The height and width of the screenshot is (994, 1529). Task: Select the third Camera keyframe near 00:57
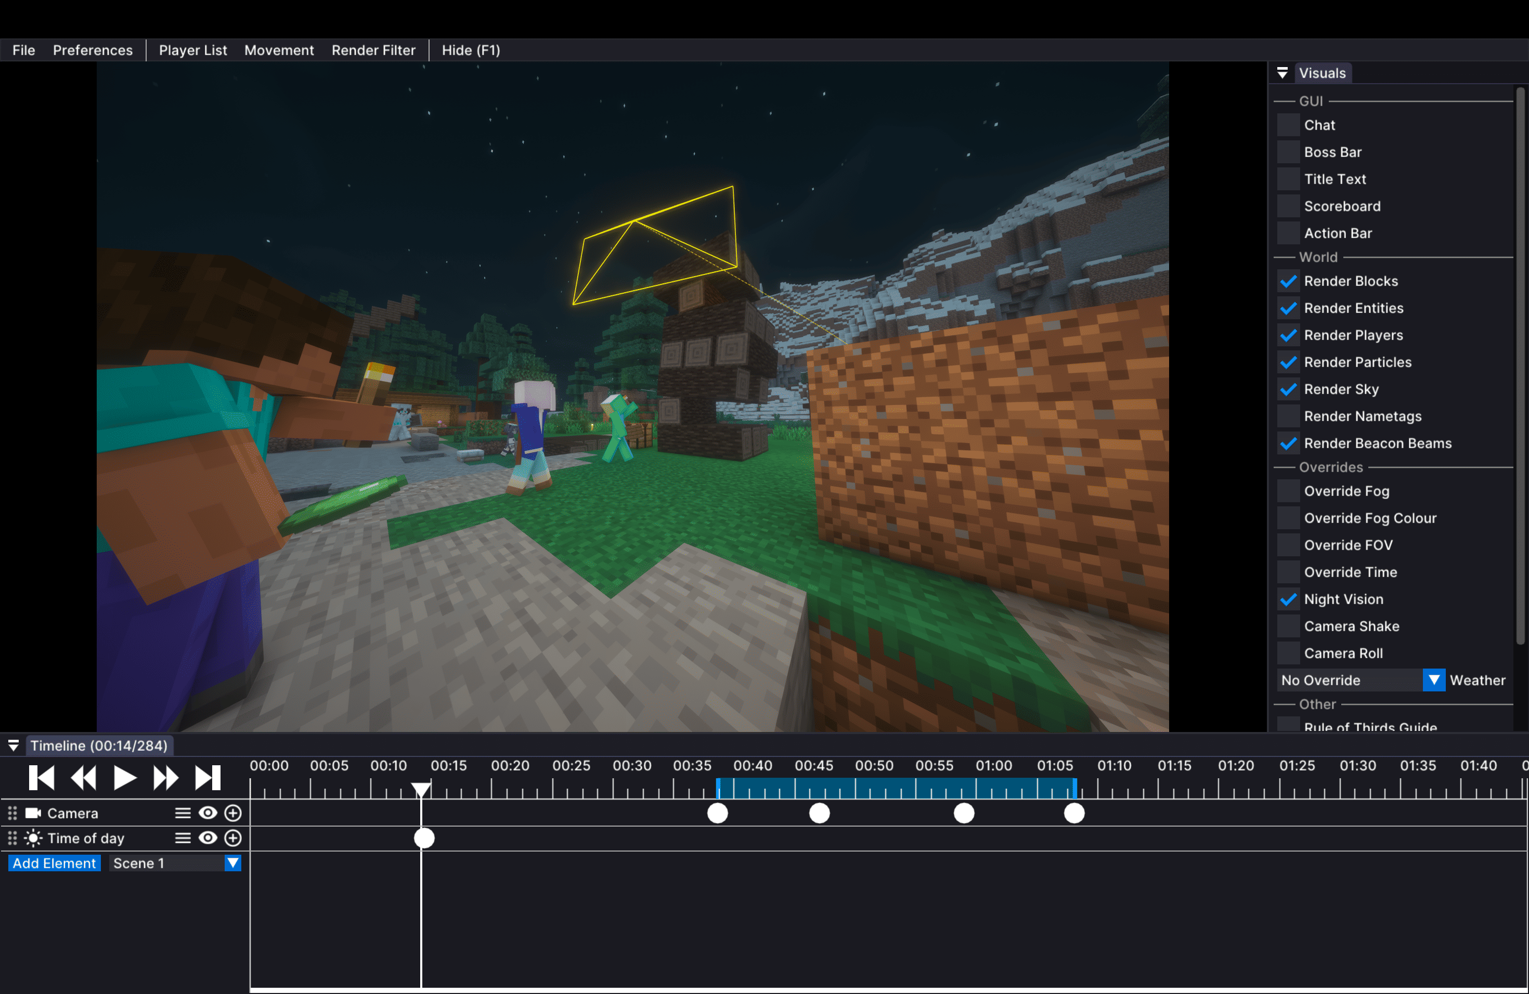(x=964, y=813)
